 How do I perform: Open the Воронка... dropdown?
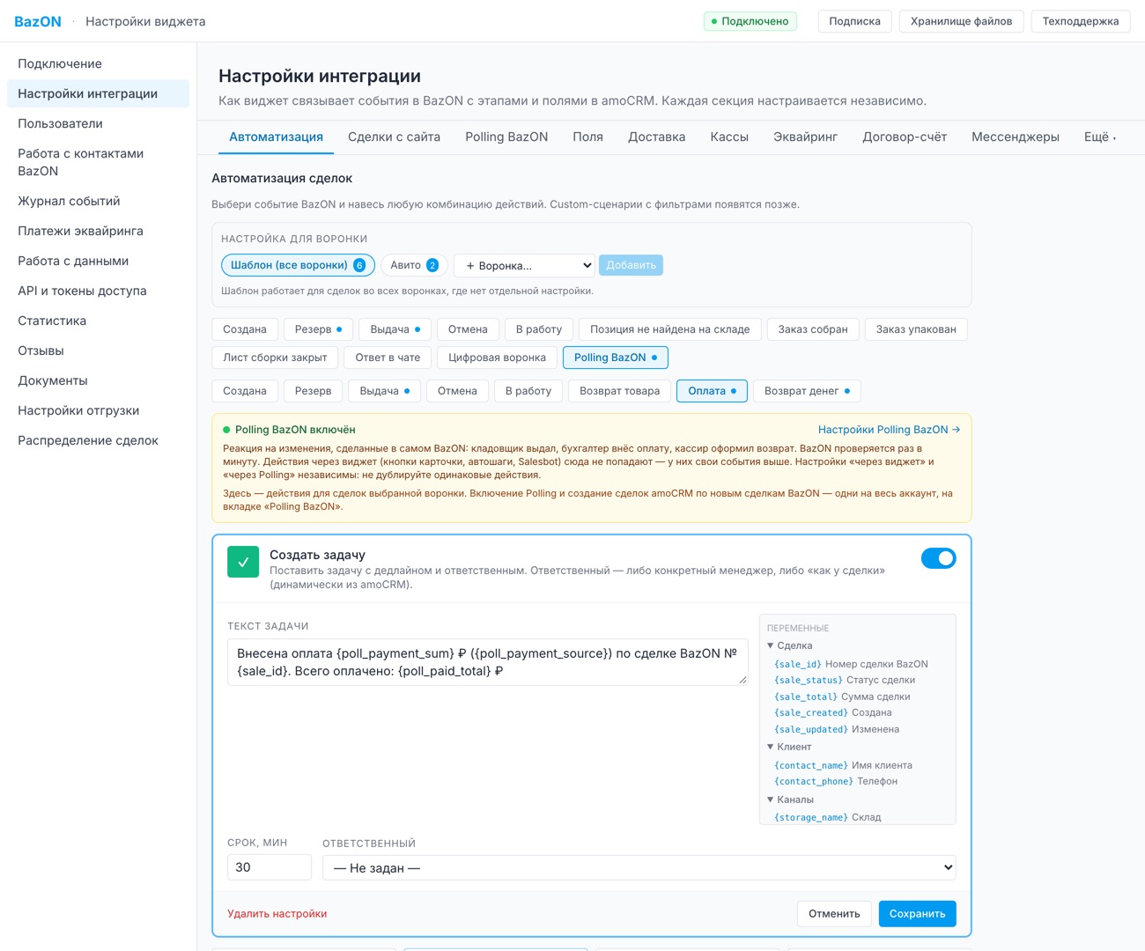point(525,265)
